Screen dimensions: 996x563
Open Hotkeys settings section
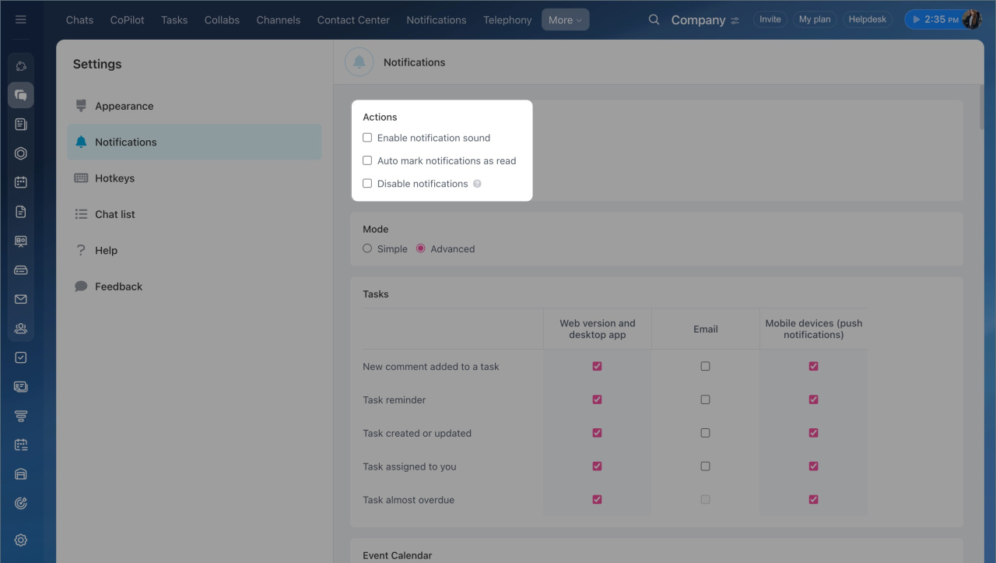pyautogui.click(x=114, y=178)
